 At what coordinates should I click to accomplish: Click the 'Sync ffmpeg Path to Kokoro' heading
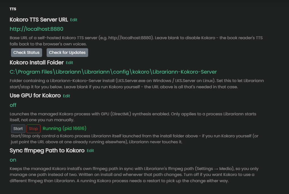47,151
